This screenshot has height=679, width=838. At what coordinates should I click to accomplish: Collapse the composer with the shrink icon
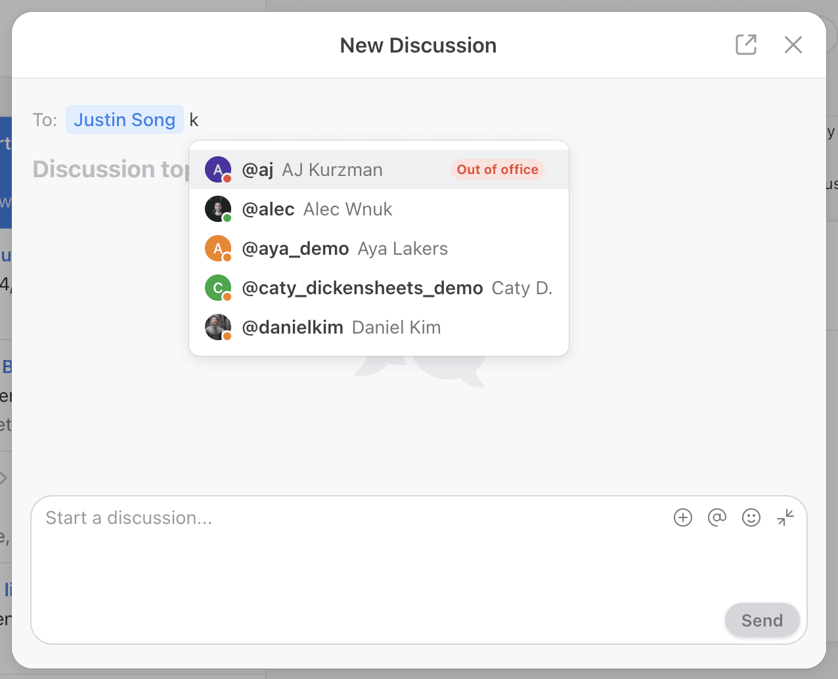click(785, 517)
